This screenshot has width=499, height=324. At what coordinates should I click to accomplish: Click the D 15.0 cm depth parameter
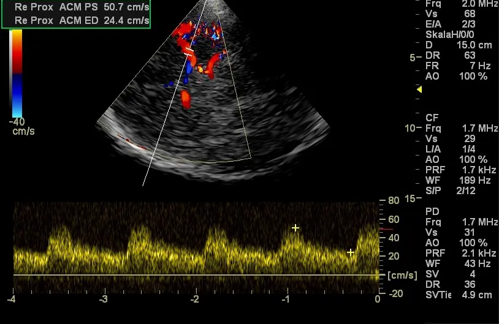459,45
